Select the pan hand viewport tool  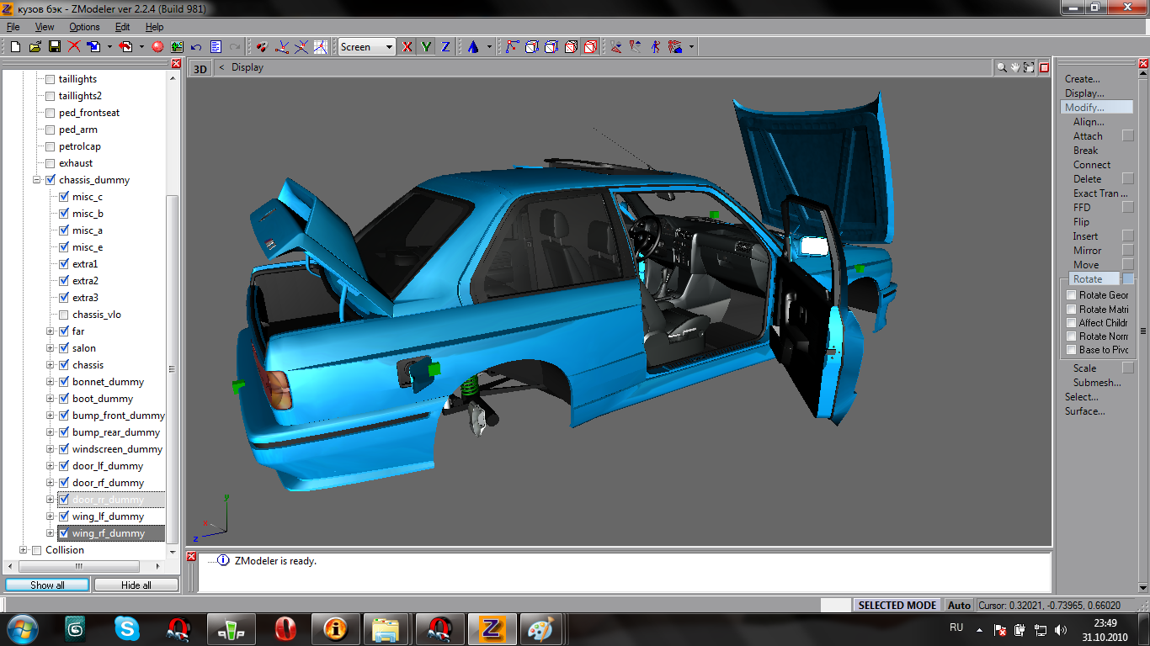[x=1015, y=67]
